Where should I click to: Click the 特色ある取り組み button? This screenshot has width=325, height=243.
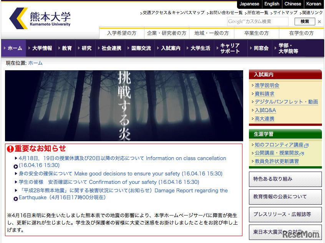coord(285,179)
